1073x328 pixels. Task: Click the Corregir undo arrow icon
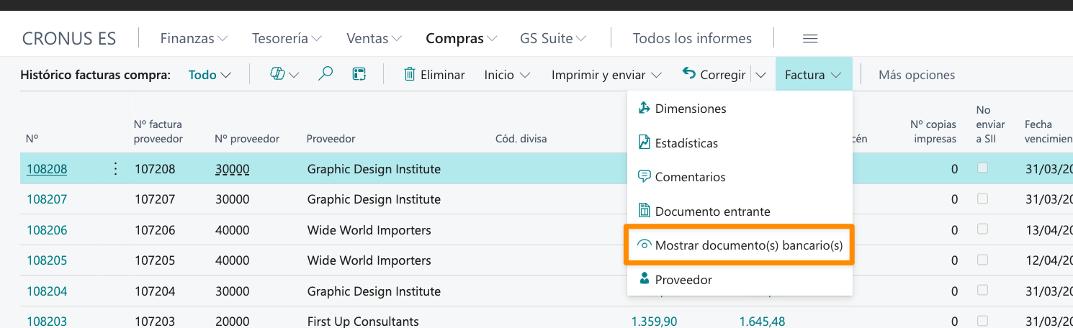click(689, 74)
